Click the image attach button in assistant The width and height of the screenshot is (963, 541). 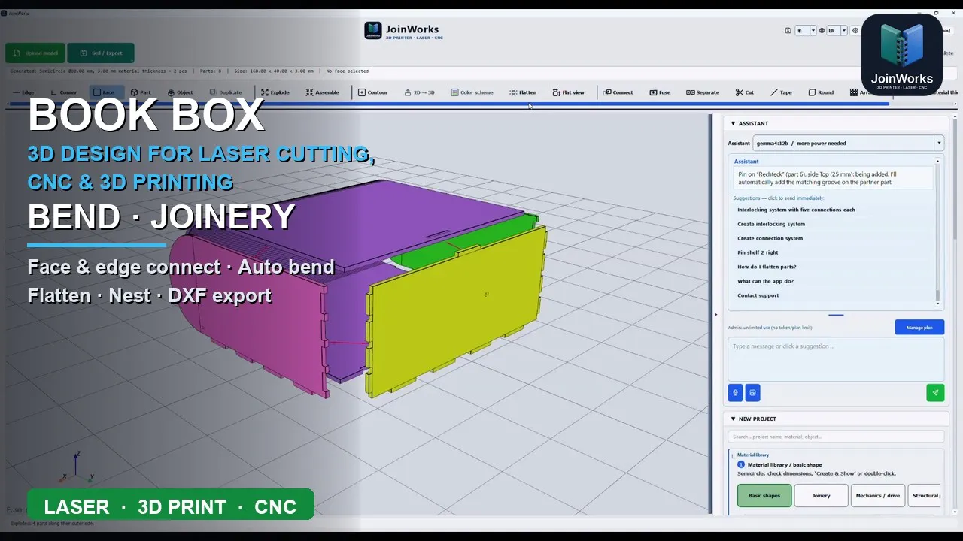point(752,392)
